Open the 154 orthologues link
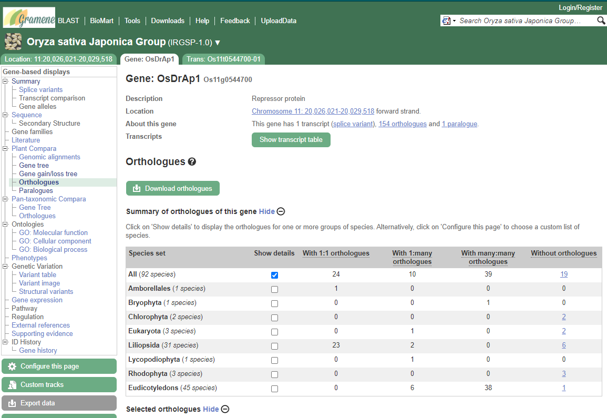 point(403,124)
